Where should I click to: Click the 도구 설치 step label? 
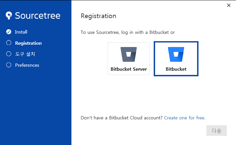(25, 54)
